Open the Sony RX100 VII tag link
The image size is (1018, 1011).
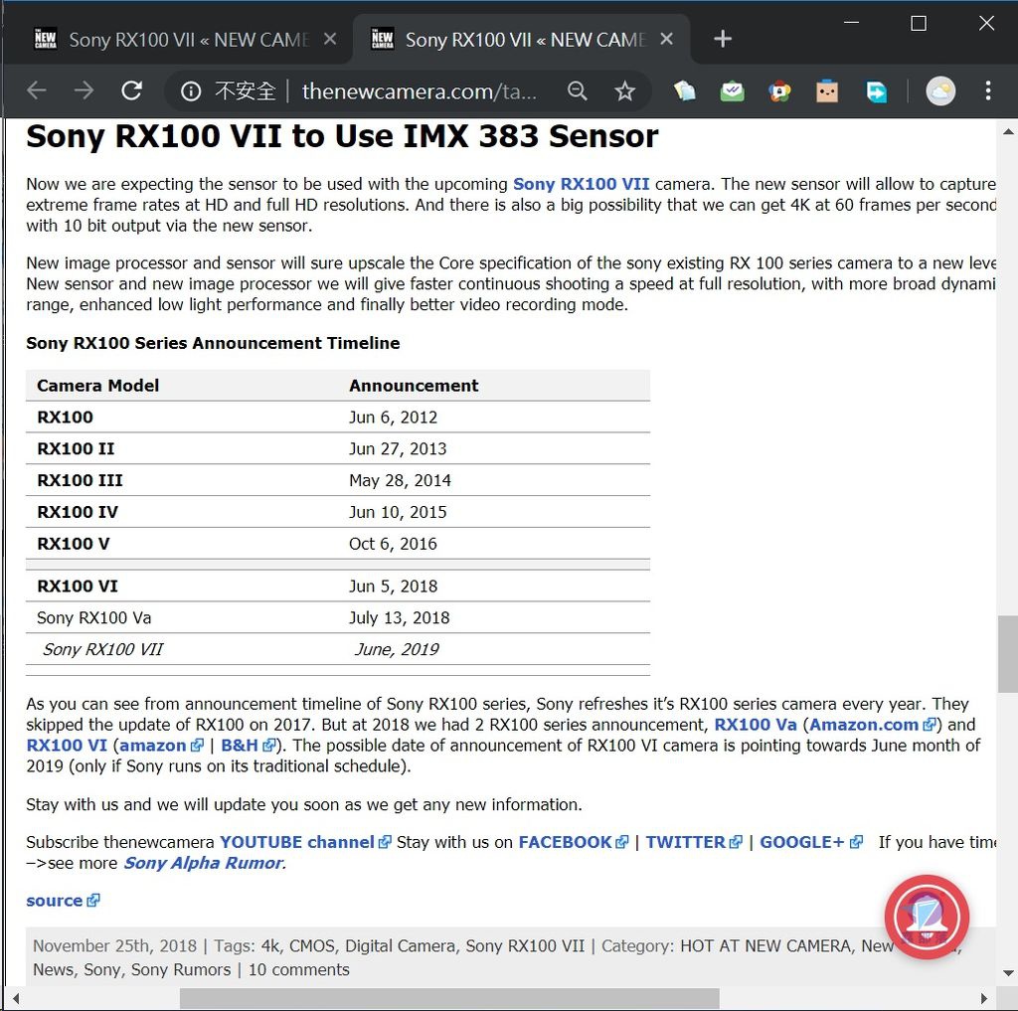525,946
